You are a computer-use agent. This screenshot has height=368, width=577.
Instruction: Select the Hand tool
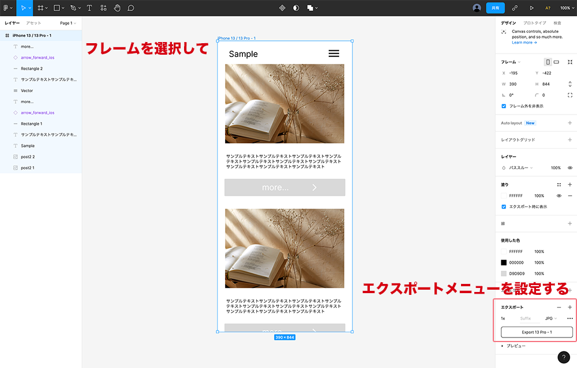click(x=117, y=8)
